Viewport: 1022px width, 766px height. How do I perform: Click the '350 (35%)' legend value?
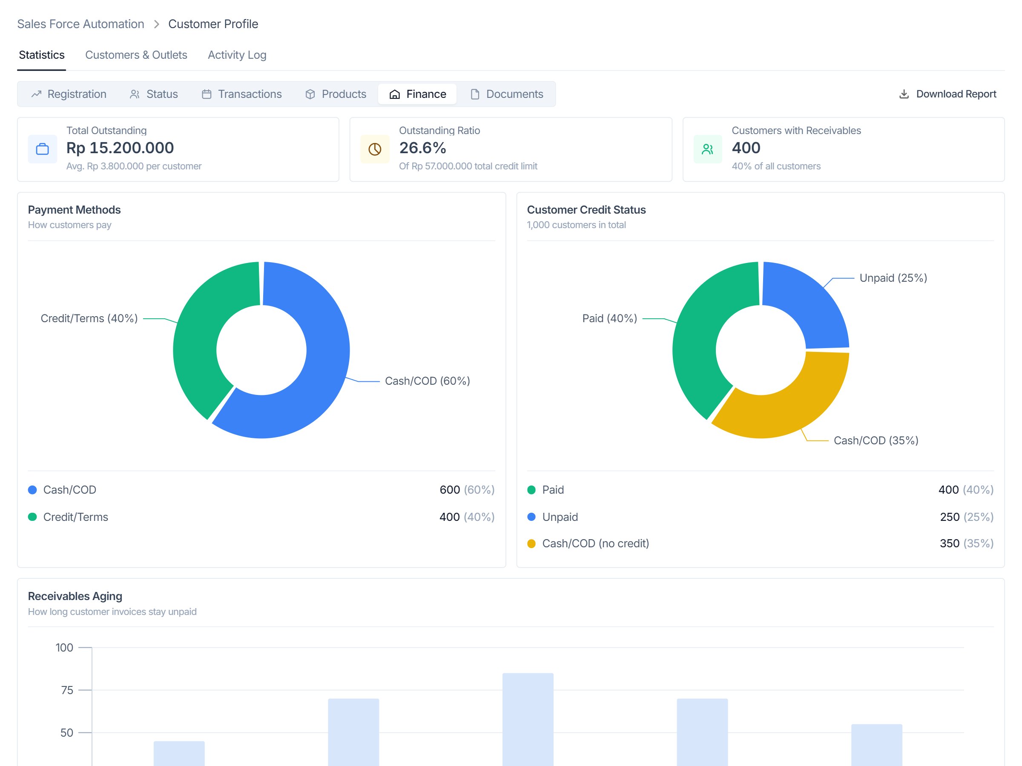click(x=967, y=544)
